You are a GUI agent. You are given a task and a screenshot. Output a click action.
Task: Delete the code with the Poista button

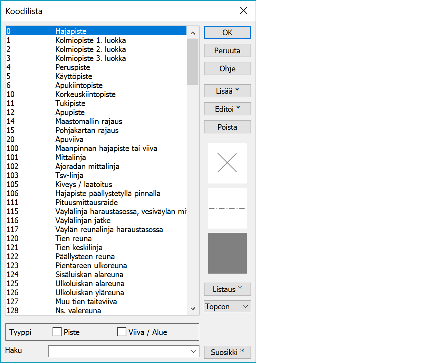(227, 127)
